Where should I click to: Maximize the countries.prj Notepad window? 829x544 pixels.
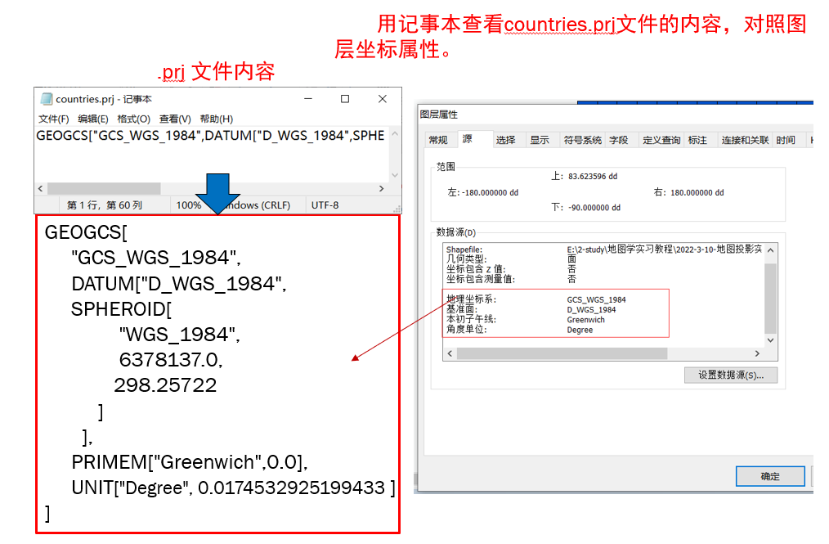click(345, 99)
